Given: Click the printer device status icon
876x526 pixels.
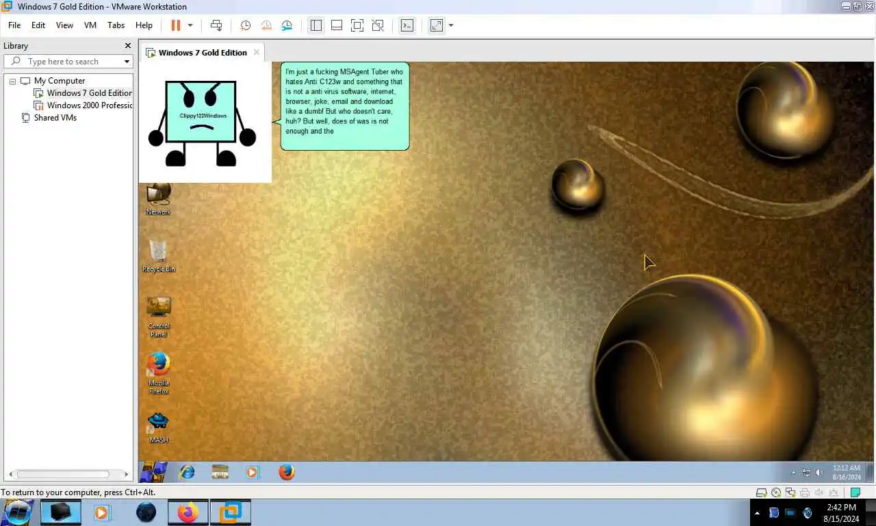Looking at the screenshot, I should click(x=805, y=492).
